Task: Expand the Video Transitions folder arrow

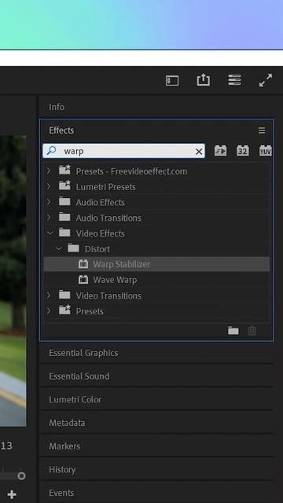Action: (49, 295)
